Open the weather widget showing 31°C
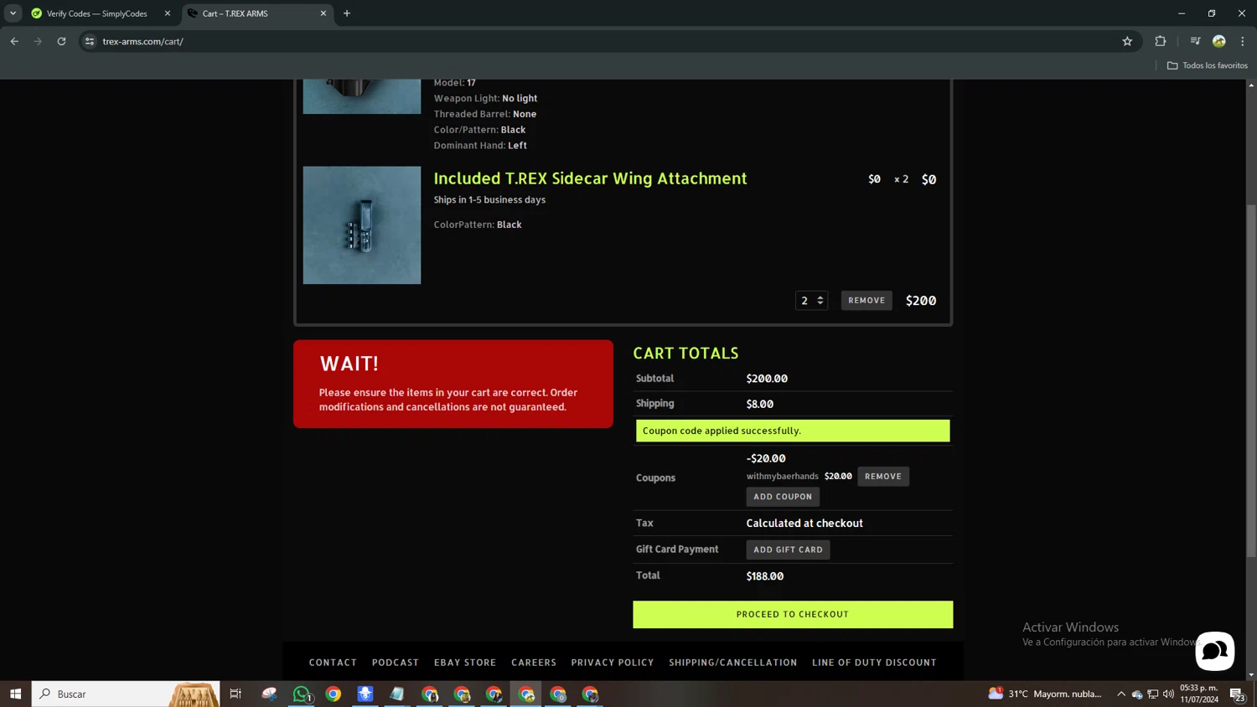The width and height of the screenshot is (1257, 707). [x=1045, y=694]
